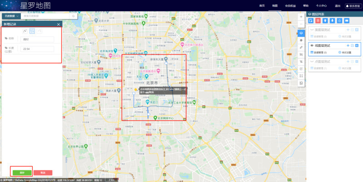Click the 新保利大厦 map marker
Image resolution: width=363 pixels, height=182 pixels.
pyautogui.click(x=166, y=59)
